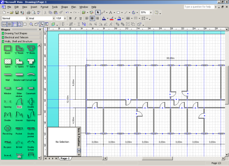This screenshot has height=166, width=229.
Task: Click the Page-1 sheet tab
Action: click(65, 158)
